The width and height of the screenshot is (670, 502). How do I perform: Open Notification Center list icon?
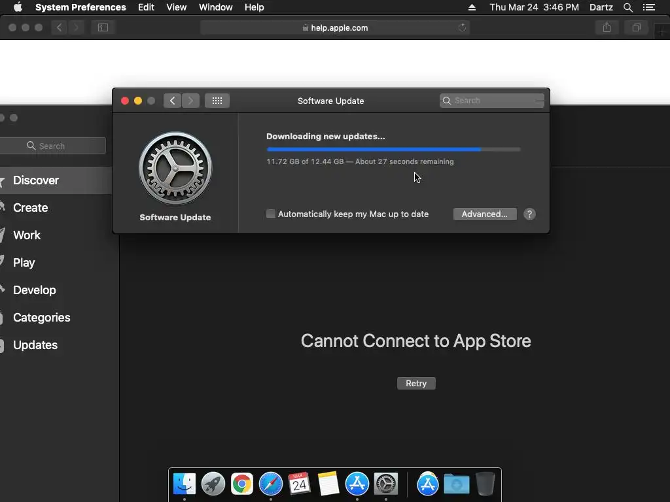(x=649, y=7)
